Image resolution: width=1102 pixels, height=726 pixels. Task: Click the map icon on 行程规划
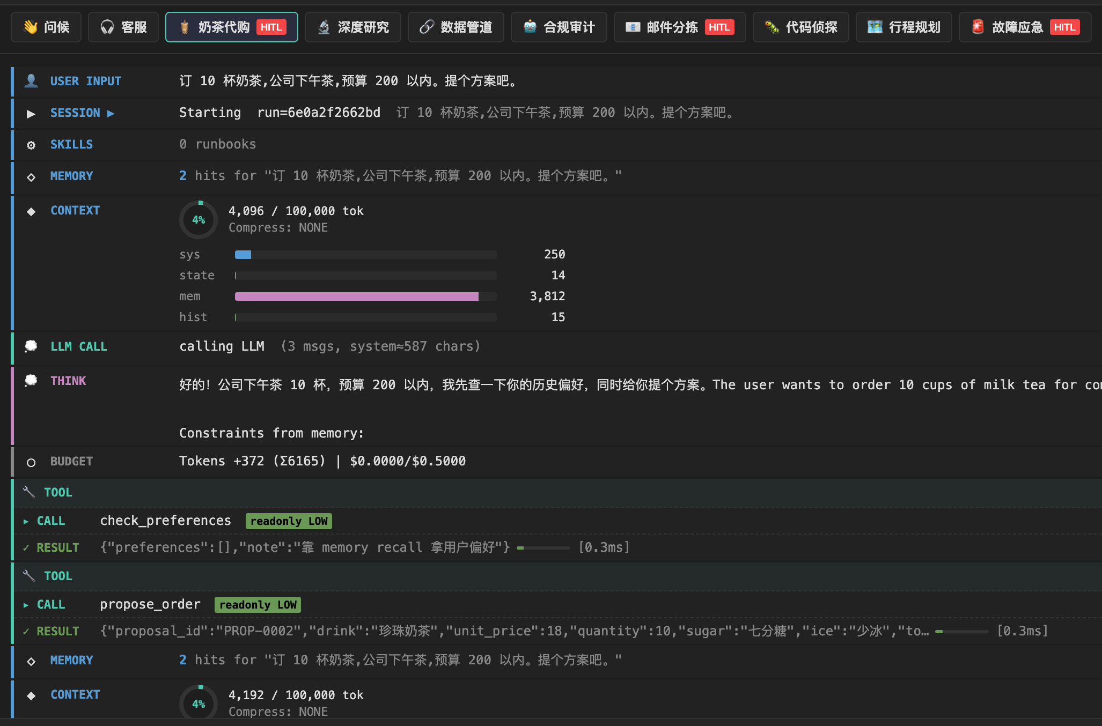click(875, 27)
